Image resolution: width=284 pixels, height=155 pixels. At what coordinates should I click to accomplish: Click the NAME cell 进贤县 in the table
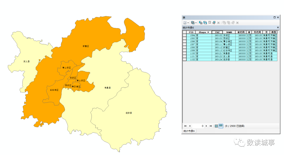[x=229, y=60]
